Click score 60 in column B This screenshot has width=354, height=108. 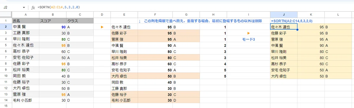[x=53, y=52]
